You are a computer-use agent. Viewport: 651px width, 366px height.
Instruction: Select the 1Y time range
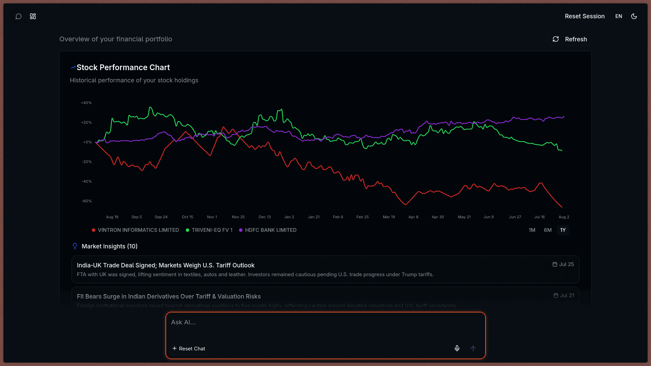pyautogui.click(x=563, y=230)
